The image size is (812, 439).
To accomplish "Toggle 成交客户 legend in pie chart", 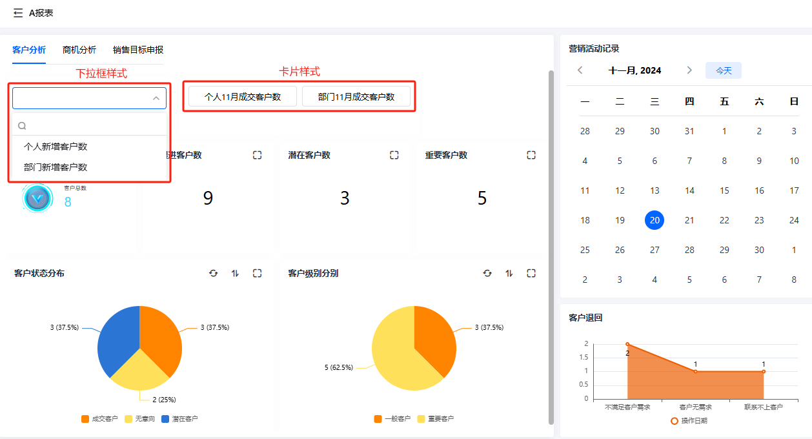I will point(99,419).
